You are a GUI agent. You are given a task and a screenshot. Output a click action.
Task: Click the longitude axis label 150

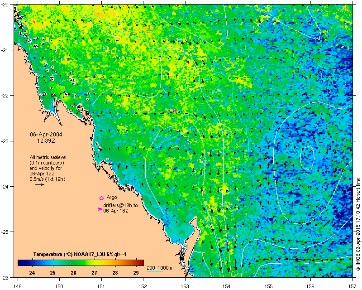(x=59, y=286)
